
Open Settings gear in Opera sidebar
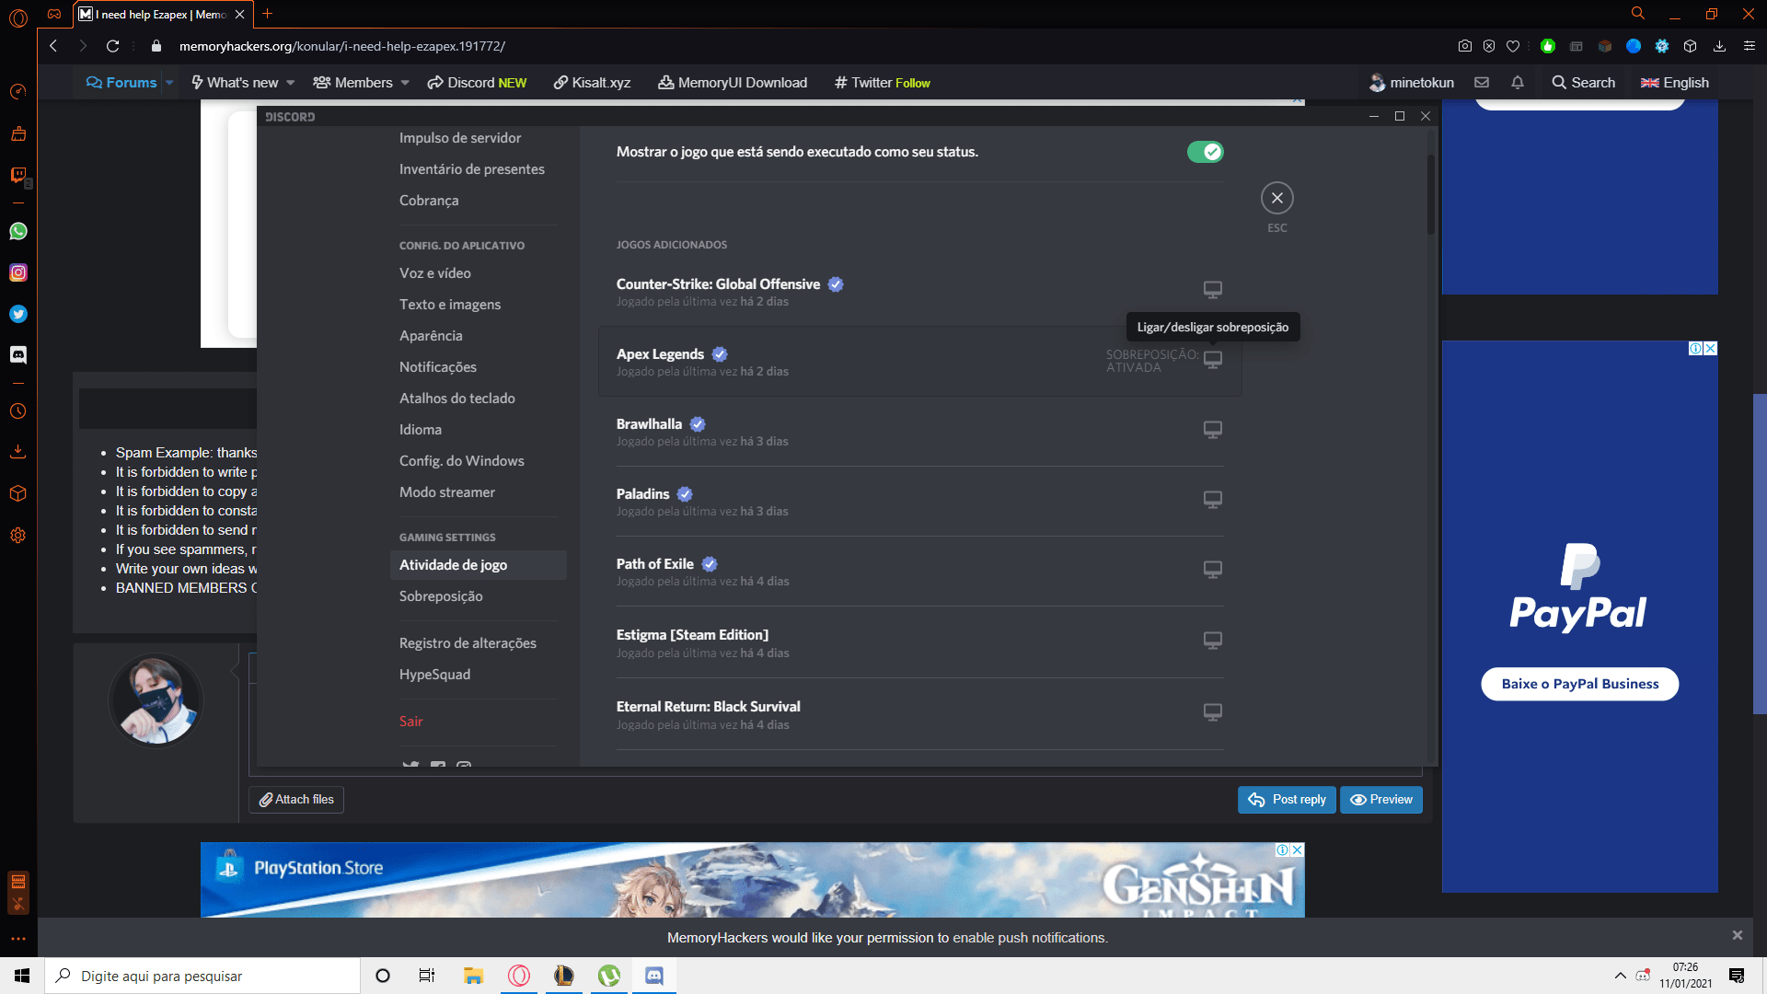18,536
